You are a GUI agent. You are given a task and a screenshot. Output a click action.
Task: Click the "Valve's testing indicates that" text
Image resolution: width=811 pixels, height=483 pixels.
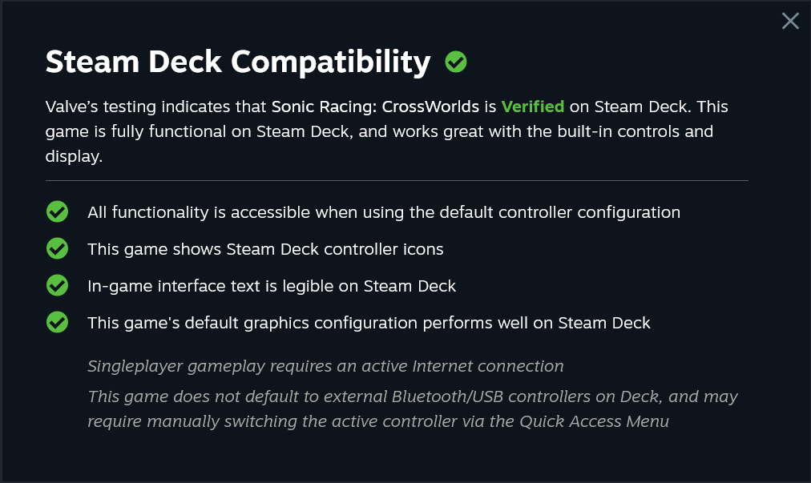156,107
